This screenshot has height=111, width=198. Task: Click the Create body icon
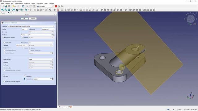click(55, 10)
